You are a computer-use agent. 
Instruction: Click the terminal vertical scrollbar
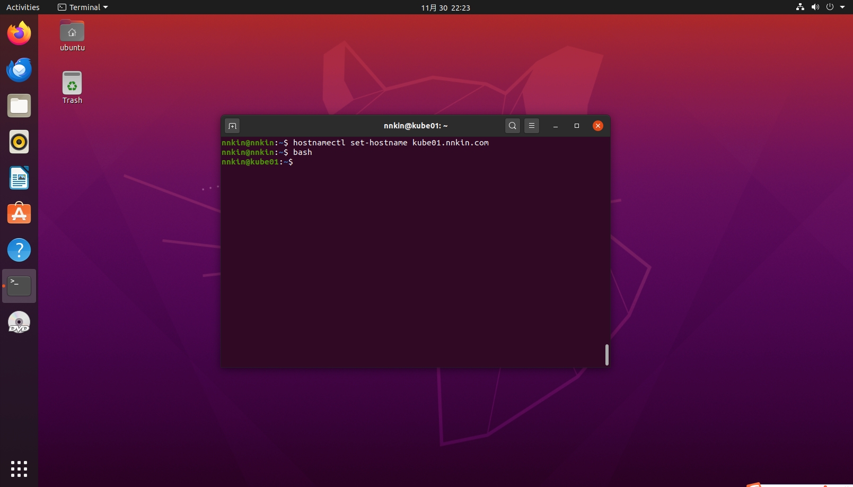[606, 354]
